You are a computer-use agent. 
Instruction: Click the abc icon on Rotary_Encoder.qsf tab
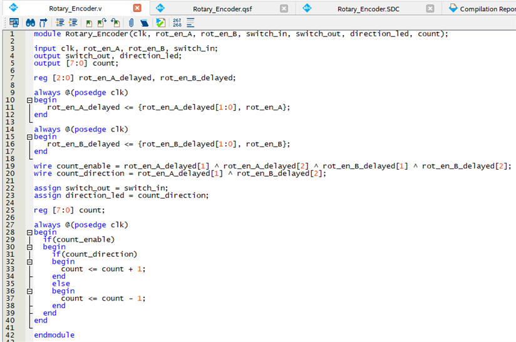[x=160, y=8]
